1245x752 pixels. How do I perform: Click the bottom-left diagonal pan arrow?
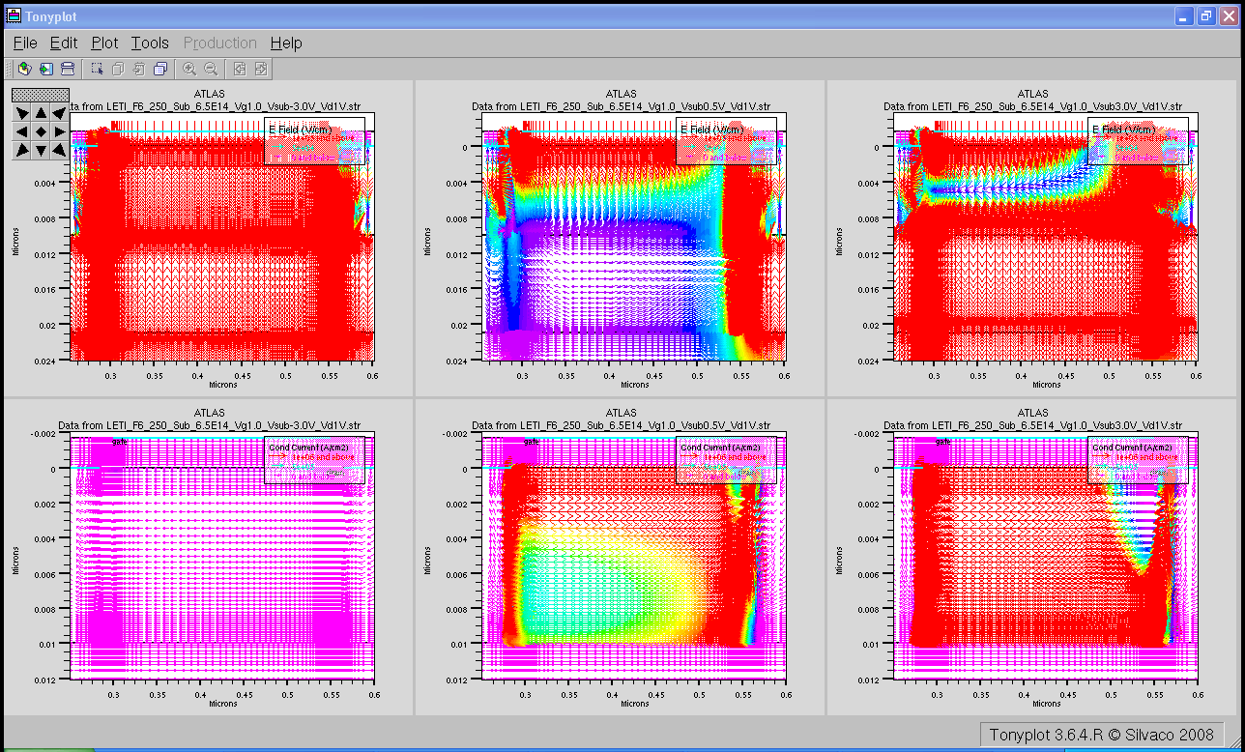[x=21, y=150]
